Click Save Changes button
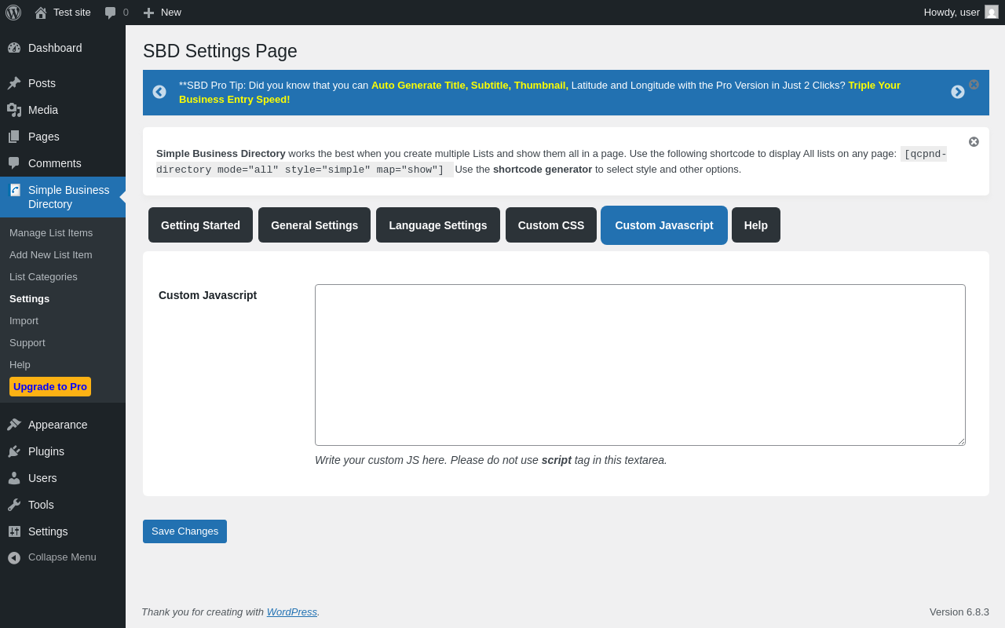This screenshot has width=1005, height=628. click(x=185, y=531)
